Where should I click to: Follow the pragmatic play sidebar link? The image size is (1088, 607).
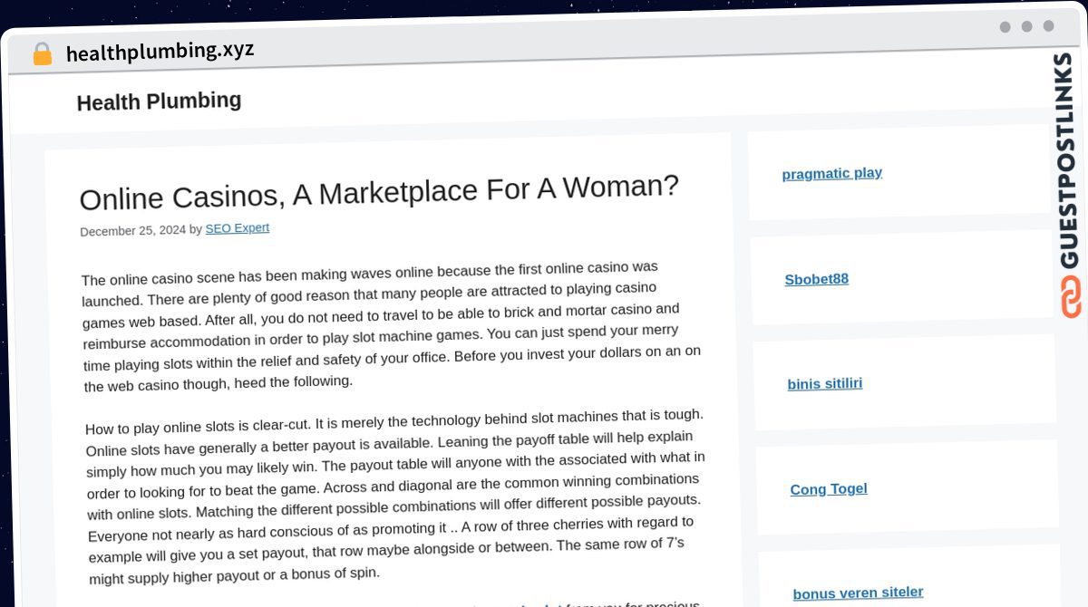[831, 173]
